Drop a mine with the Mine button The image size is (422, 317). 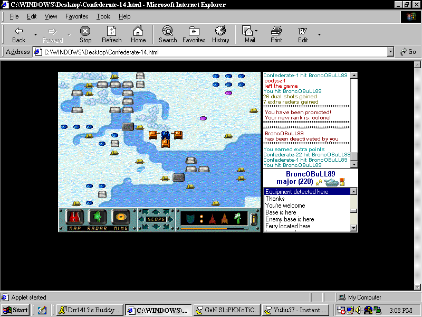pyautogui.click(x=121, y=217)
